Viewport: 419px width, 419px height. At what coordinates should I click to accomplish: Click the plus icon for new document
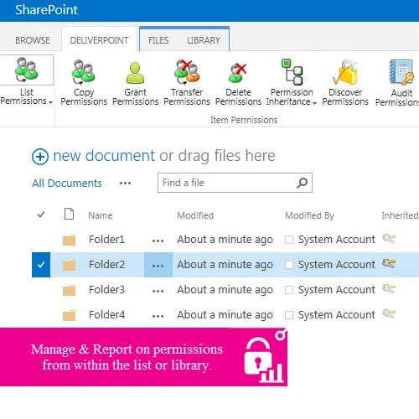(40, 157)
